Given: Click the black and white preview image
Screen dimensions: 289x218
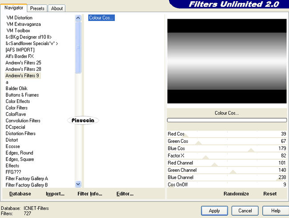Looking at the screenshot, I should pyautogui.click(x=227, y=61).
